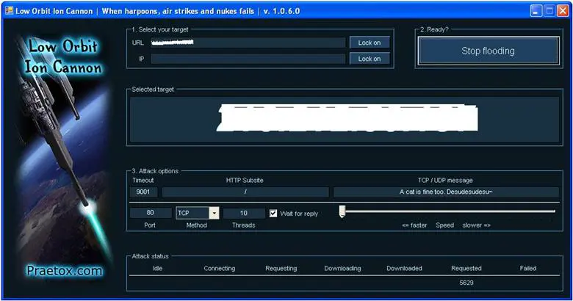Maximize the application window
The width and height of the screenshot is (573, 301).
549,11
